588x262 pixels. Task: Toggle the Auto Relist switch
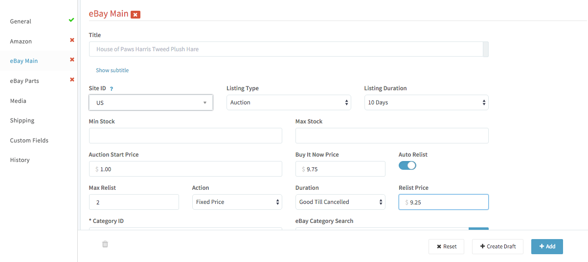tap(407, 165)
